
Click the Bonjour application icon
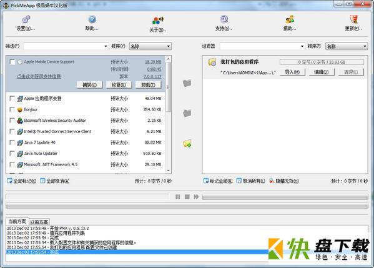click(x=20, y=109)
